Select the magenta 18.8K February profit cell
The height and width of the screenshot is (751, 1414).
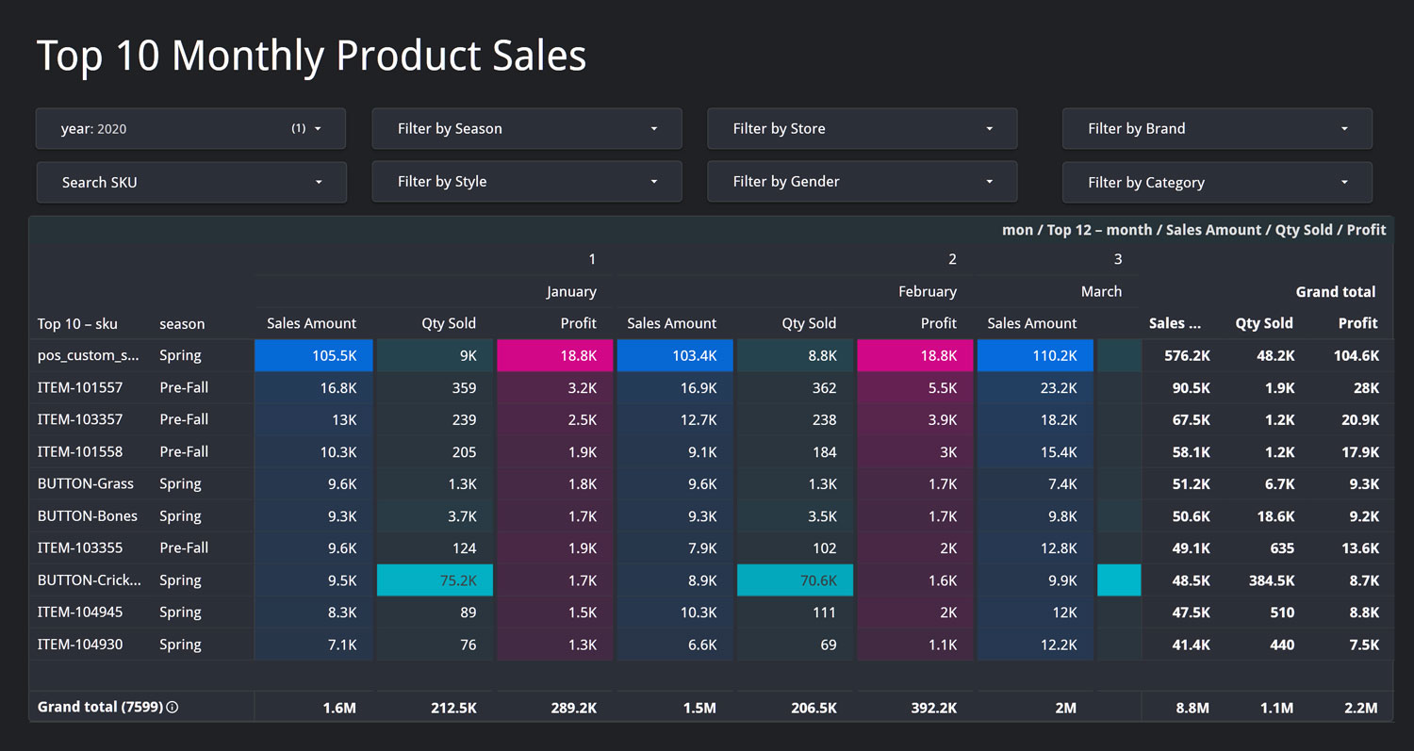click(x=914, y=355)
